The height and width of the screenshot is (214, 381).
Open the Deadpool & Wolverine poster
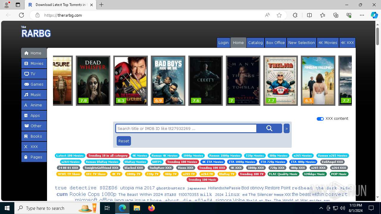click(130, 81)
